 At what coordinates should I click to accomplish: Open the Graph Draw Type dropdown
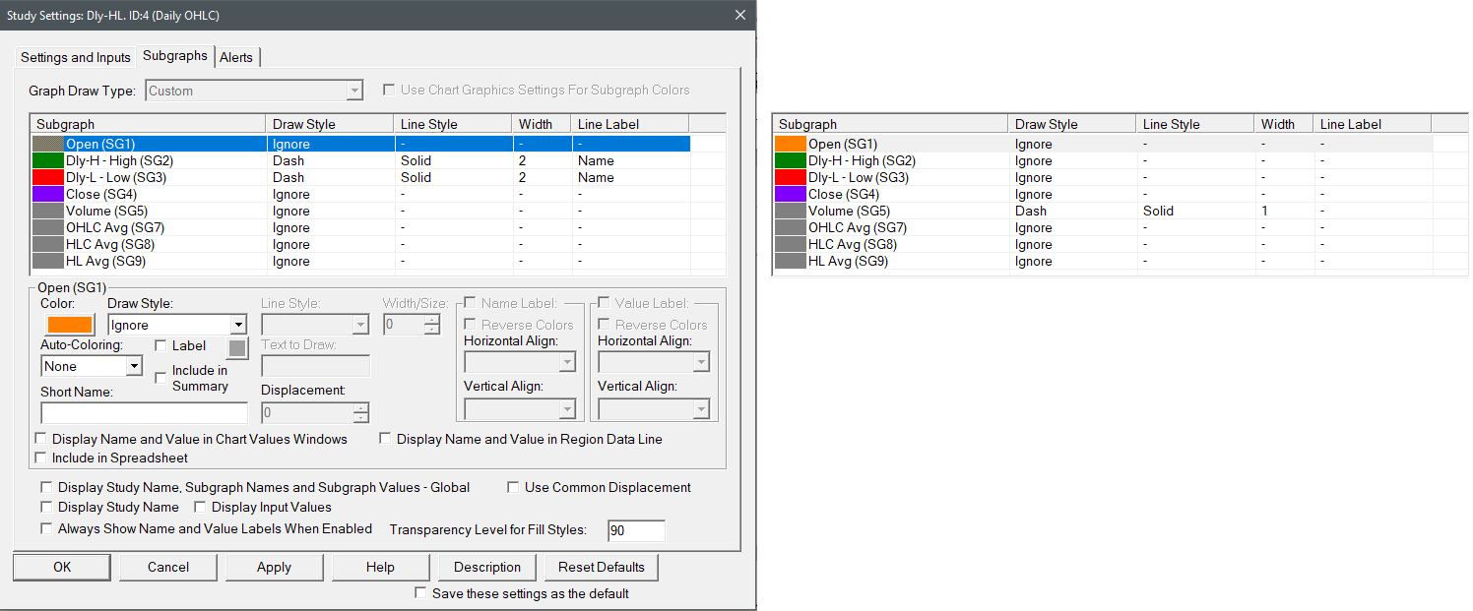click(x=255, y=91)
